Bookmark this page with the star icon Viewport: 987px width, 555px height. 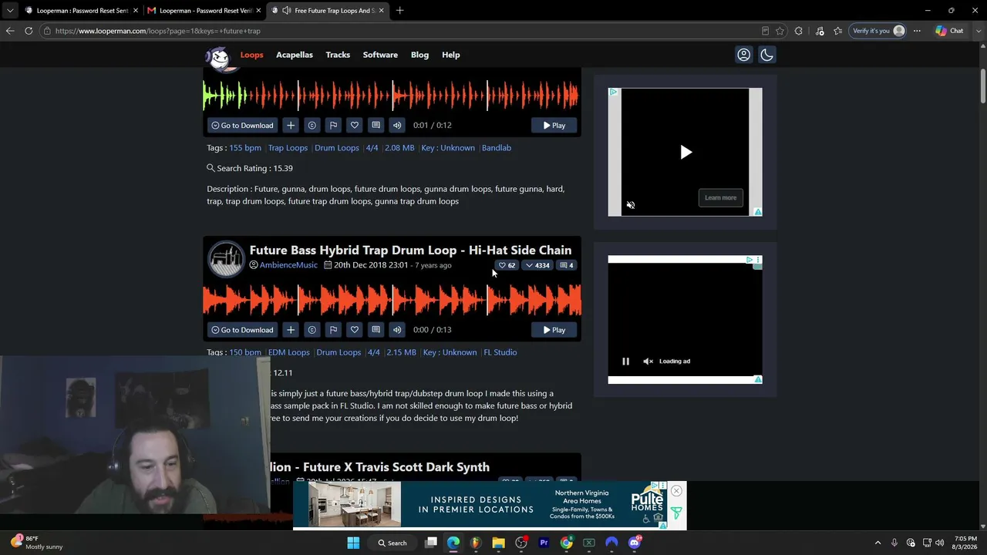[x=780, y=31]
